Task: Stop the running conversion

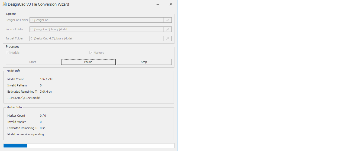Action: [x=144, y=62]
